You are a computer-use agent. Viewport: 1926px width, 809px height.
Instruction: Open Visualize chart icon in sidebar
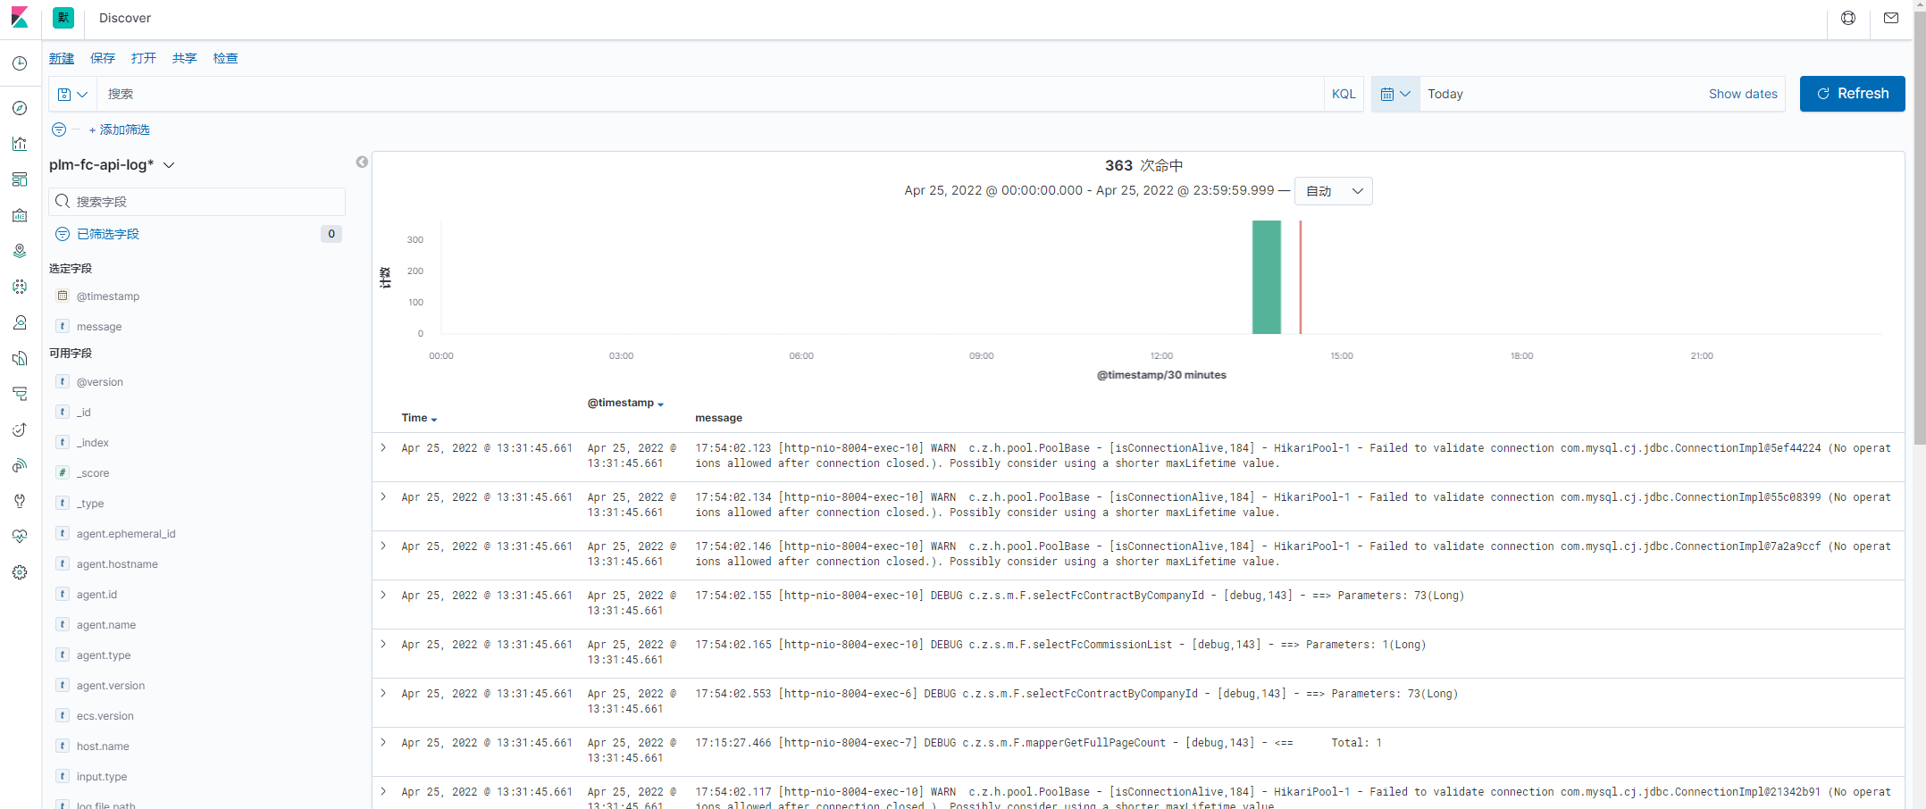tap(20, 144)
